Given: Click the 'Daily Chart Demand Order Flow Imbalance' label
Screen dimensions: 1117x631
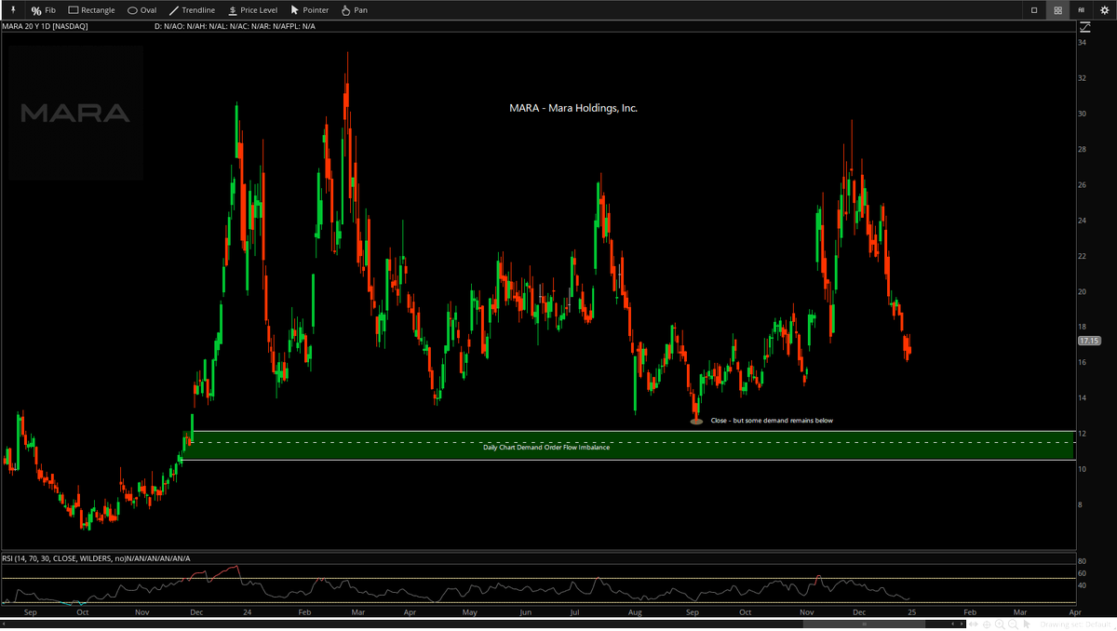Looking at the screenshot, I should coord(546,448).
